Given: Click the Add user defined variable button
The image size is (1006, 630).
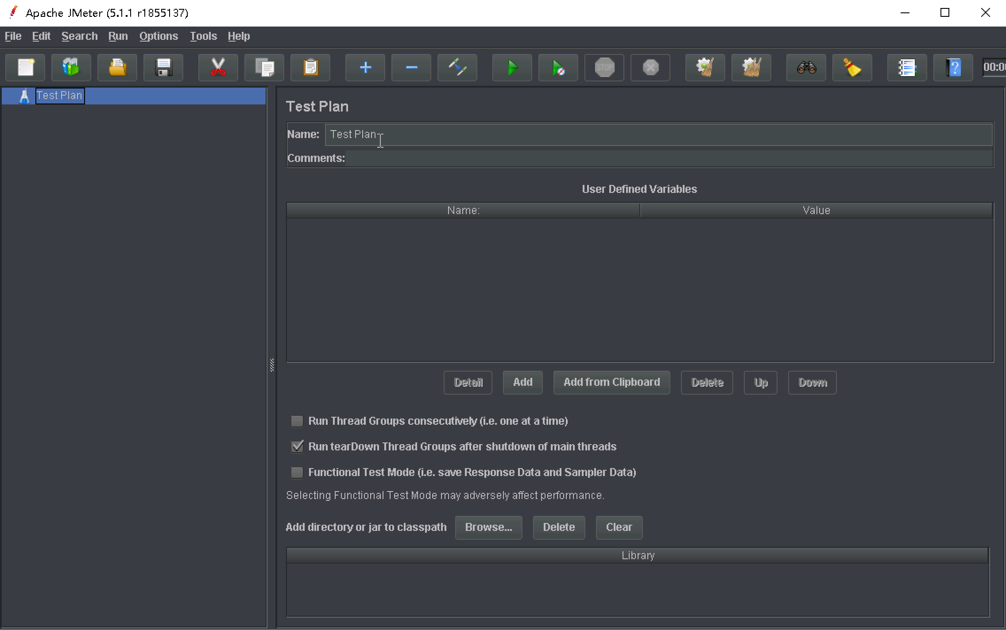Looking at the screenshot, I should coord(523,383).
